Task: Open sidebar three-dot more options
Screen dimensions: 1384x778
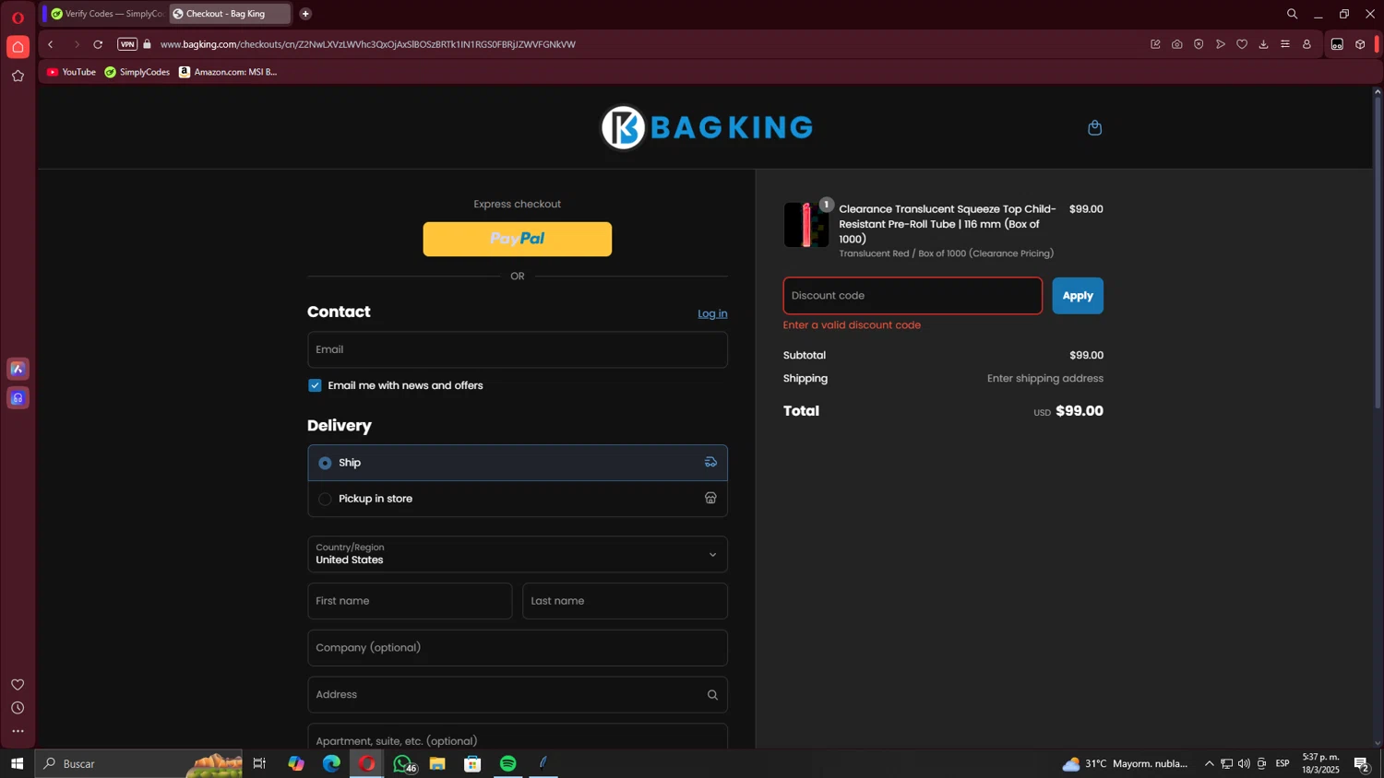Action: coord(18,731)
